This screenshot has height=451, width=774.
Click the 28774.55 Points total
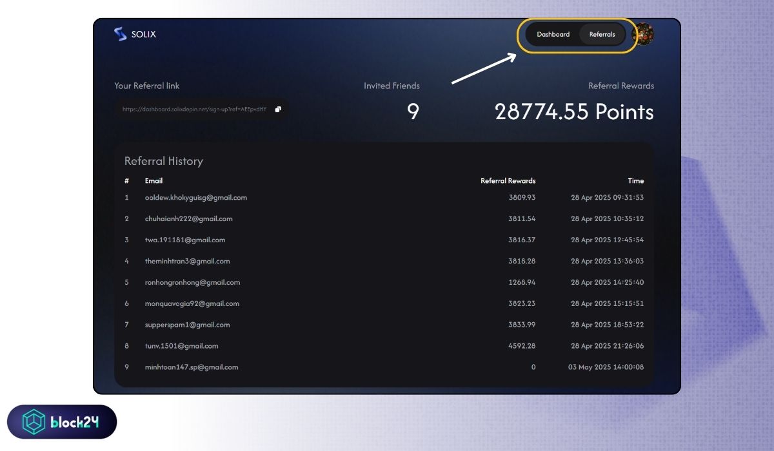click(574, 112)
